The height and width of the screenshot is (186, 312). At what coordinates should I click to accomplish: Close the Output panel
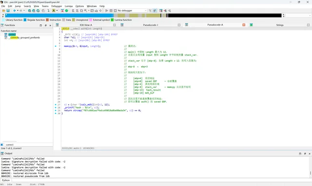click(x=310, y=153)
